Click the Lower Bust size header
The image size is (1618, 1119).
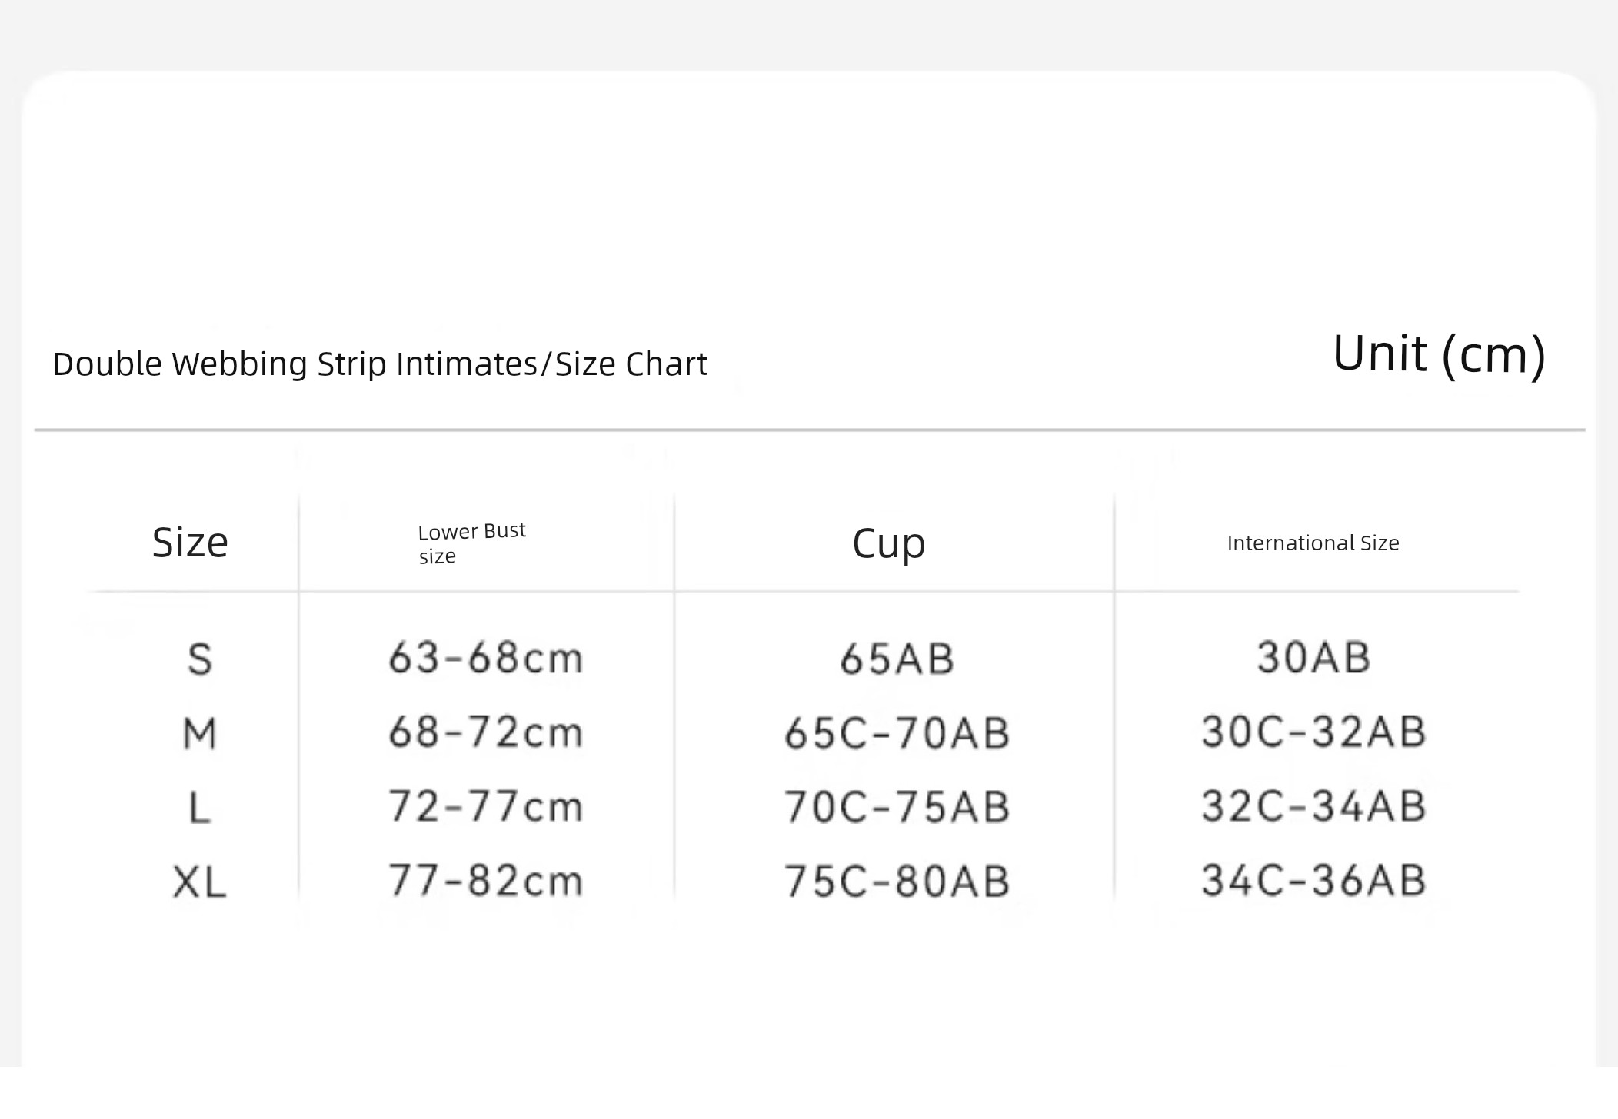[x=471, y=543]
